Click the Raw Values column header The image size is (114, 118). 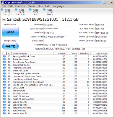pyautogui.click(x=99, y=53)
